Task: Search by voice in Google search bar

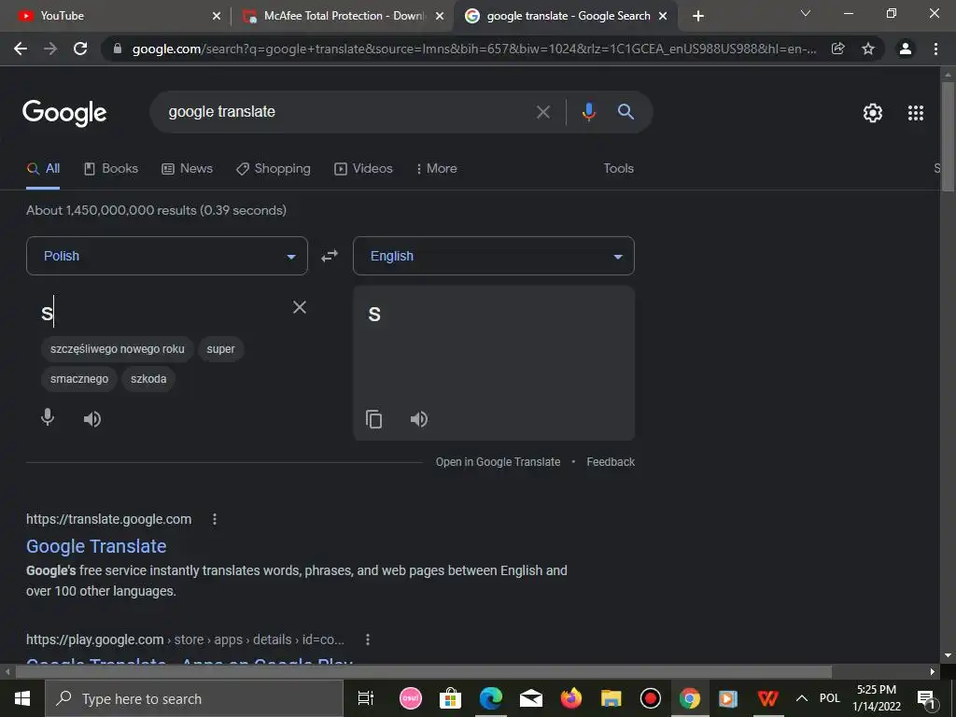Action: pyautogui.click(x=588, y=112)
